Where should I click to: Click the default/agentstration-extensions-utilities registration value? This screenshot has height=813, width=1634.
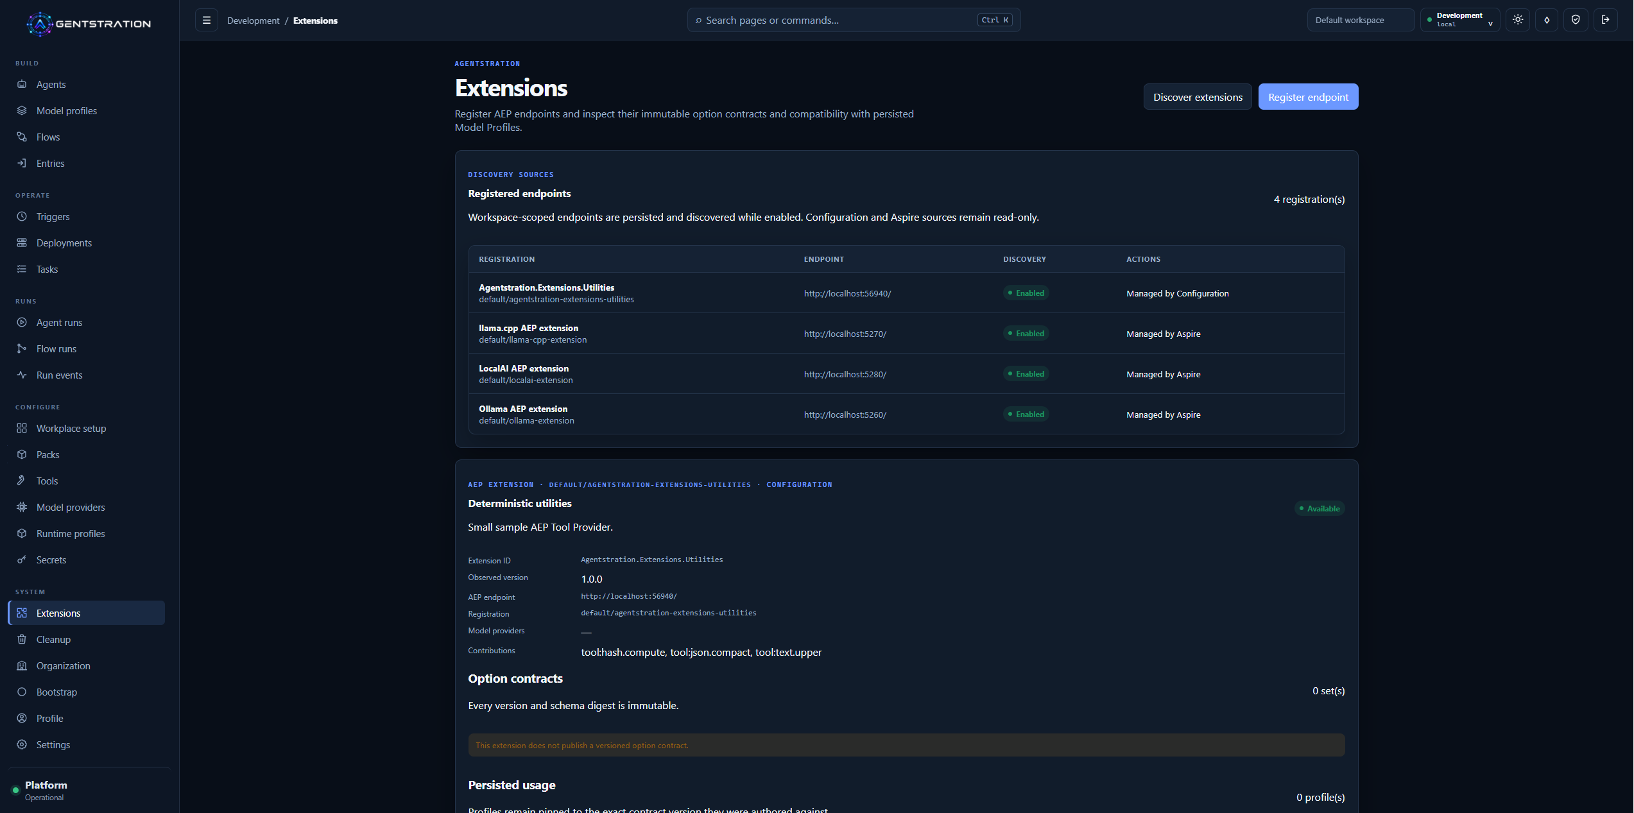click(x=668, y=613)
